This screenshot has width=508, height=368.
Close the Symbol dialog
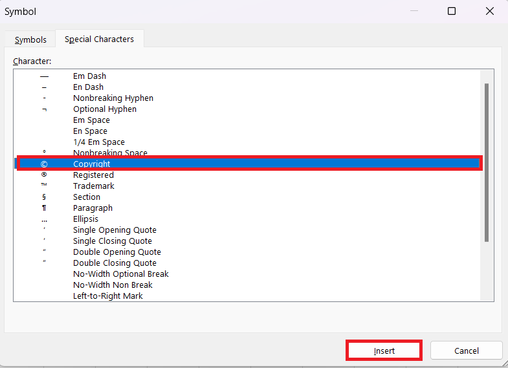(x=490, y=12)
